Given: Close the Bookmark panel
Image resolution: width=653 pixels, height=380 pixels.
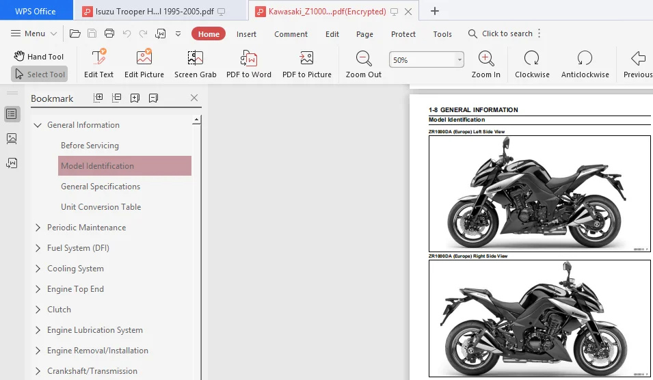Looking at the screenshot, I should tap(194, 98).
